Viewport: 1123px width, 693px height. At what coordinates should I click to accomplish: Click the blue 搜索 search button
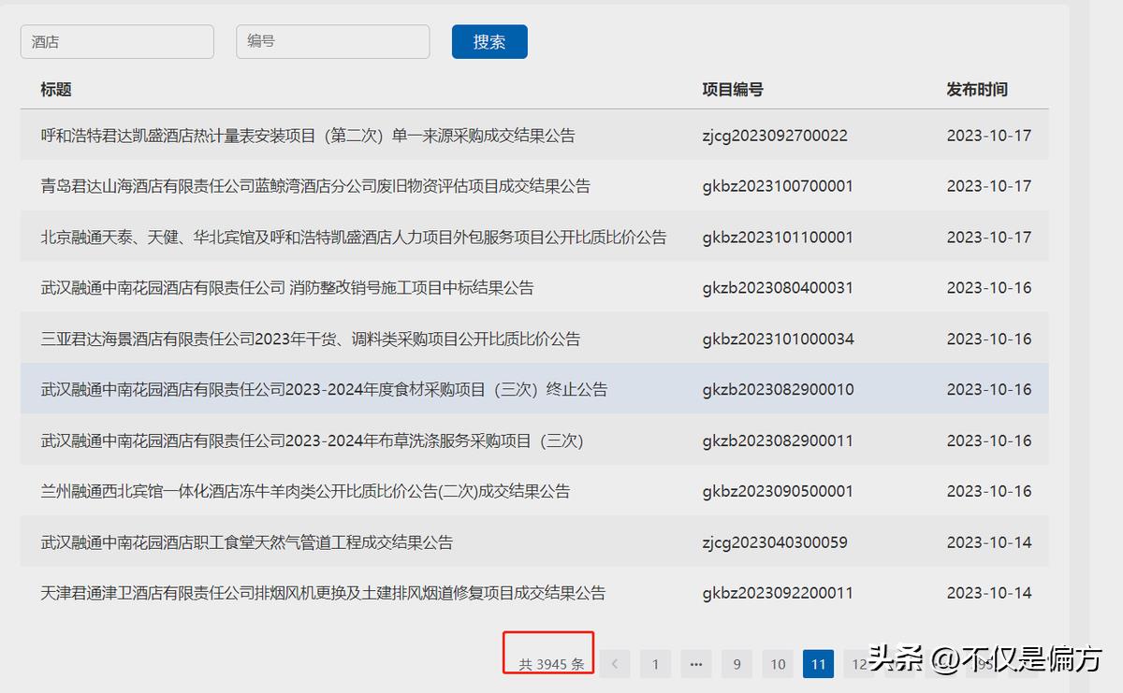click(x=489, y=42)
